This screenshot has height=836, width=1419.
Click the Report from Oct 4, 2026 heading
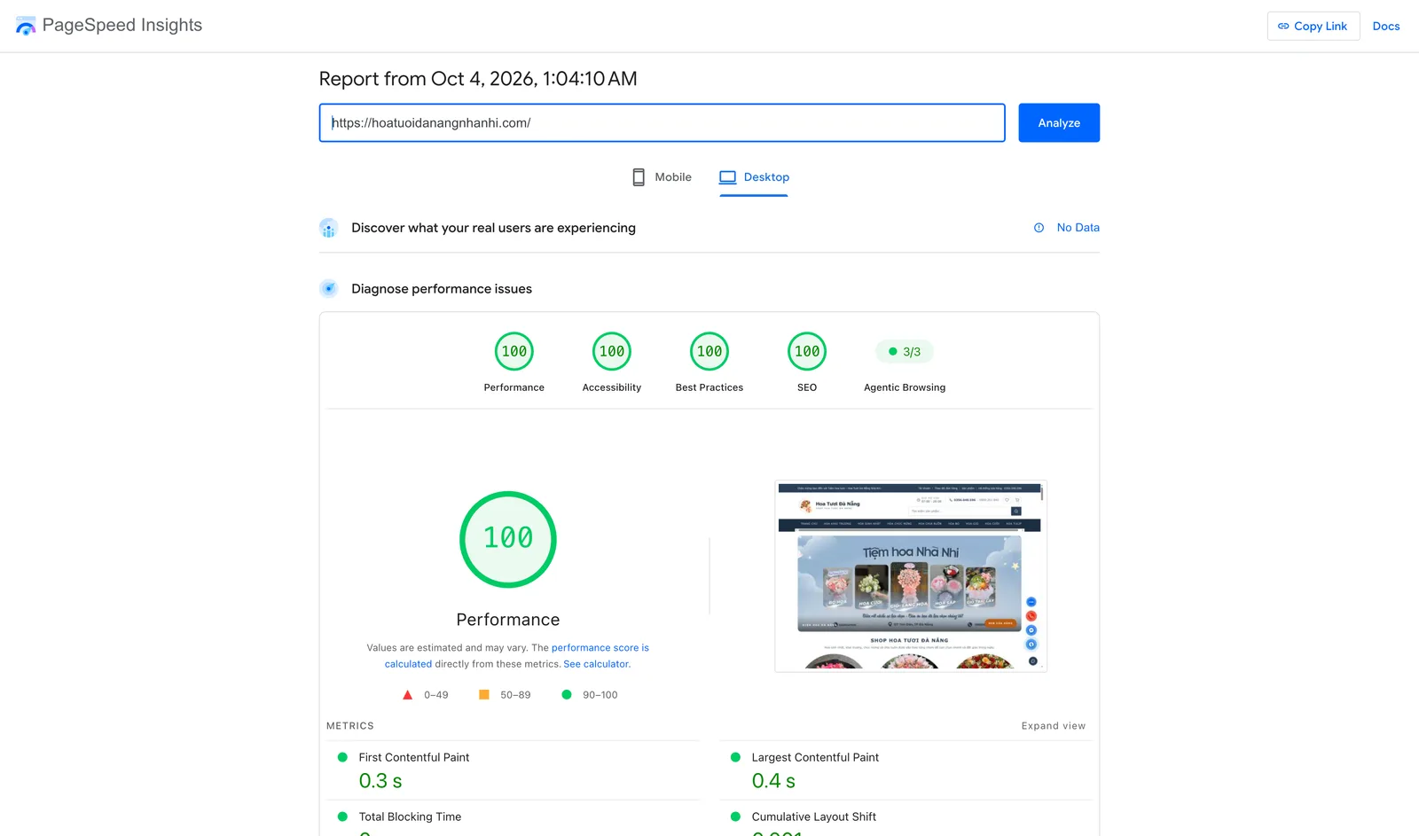point(478,79)
